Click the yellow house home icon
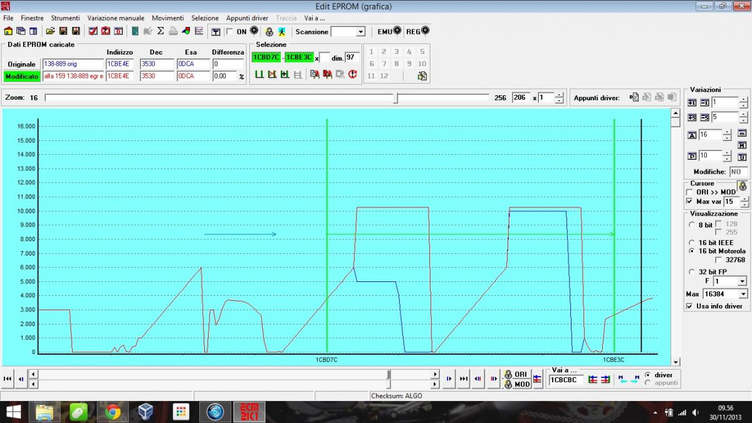The width and height of the screenshot is (752, 423). pos(9,31)
